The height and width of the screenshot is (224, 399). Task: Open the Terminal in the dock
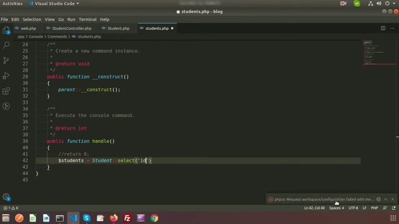coord(60,218)
